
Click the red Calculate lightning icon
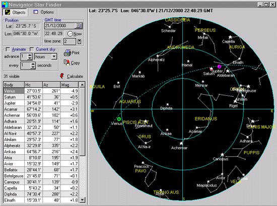tap(61, 76)
